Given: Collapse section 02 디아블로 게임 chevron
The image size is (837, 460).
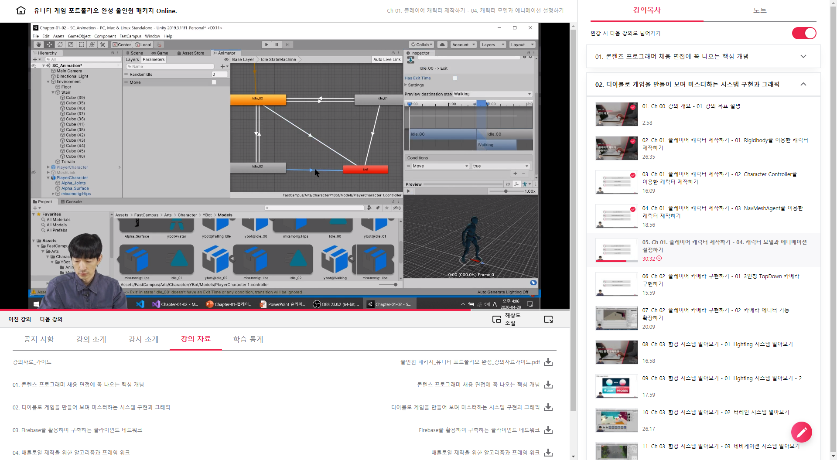Looking at the screenshot, I should coord(803,84).
